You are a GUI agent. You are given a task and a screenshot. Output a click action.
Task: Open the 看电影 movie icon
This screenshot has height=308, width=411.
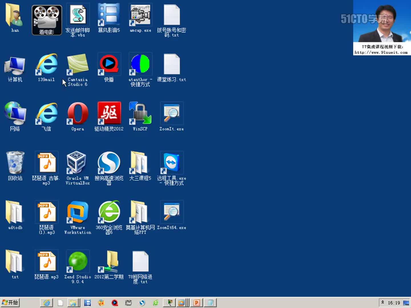pyautogui.click(x=47, y=20)
